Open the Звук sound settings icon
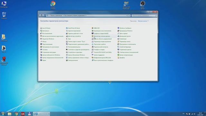Screen dimensions: 206x116 click(67, 39)
